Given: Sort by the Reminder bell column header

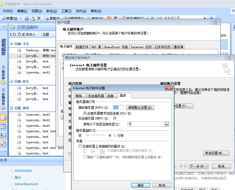Looking at the screenshot, I should click(14, 34).
